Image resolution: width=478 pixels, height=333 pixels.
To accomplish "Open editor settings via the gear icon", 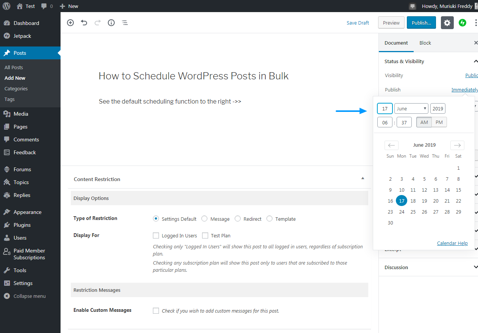I will (447, 23).
